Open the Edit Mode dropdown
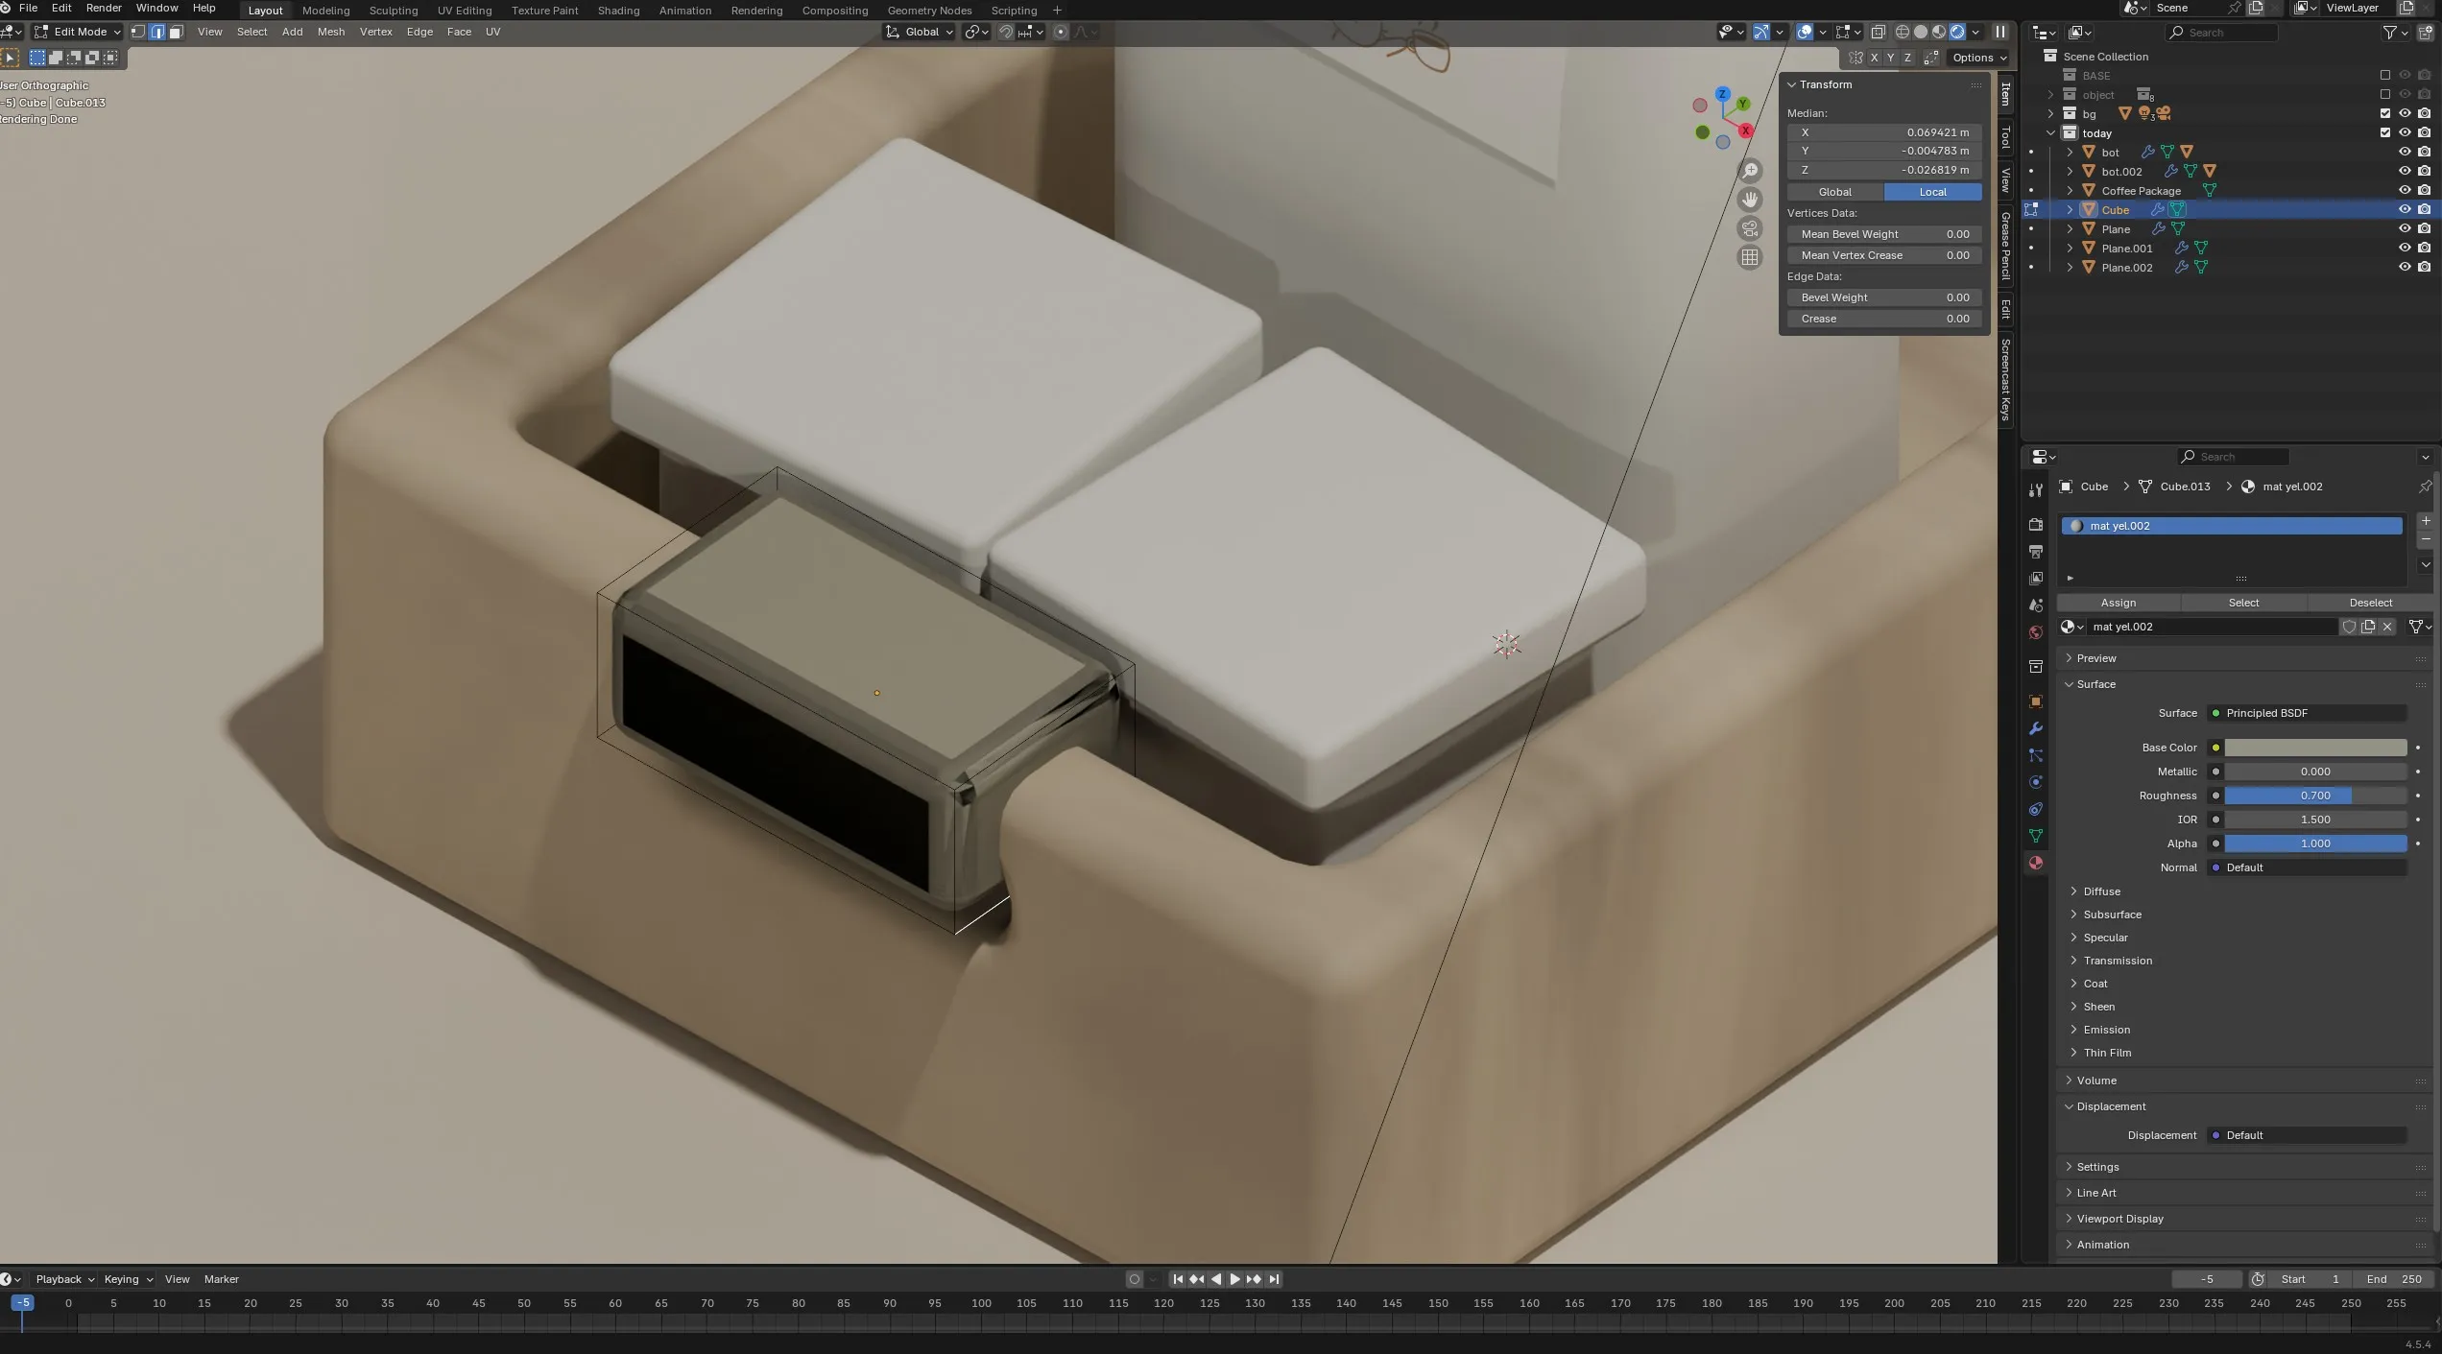The image size is (2442, 1354). pos(79,32)
